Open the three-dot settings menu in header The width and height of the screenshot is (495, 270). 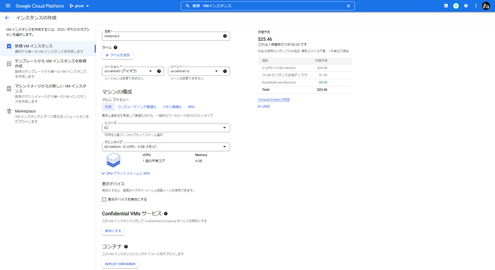click(476, 6)
